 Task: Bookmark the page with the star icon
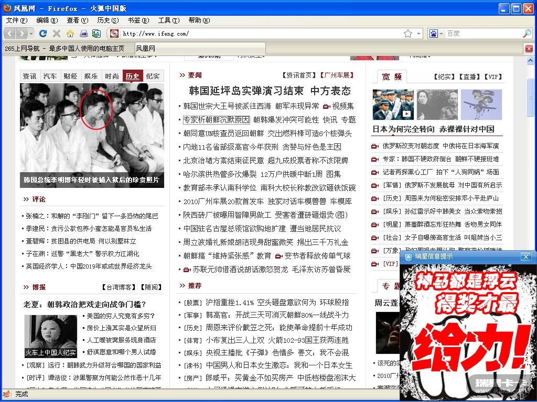(407, 33)
